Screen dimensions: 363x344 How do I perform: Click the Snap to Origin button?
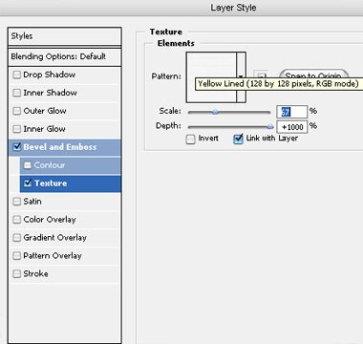[x=313, y=75]
